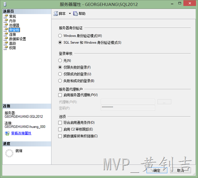This screenshot has width=198, height=178.
Task: Check 符合启用通用条件 option
Action: coord(60,123)
